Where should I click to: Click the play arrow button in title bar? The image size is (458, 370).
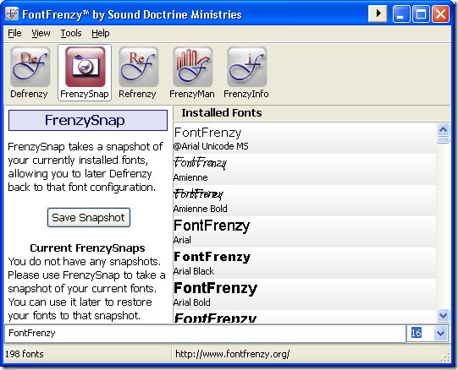click(x=378, y=14)
